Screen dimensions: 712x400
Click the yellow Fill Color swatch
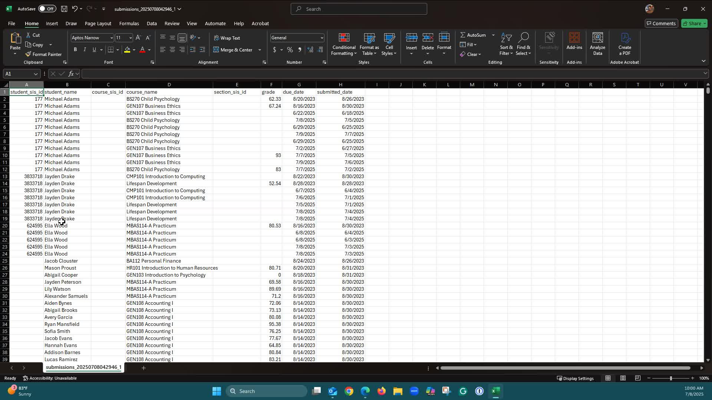(127, 50)
